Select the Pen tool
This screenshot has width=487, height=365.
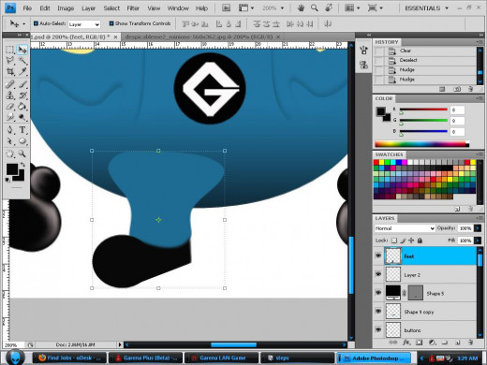click(10, 129)
